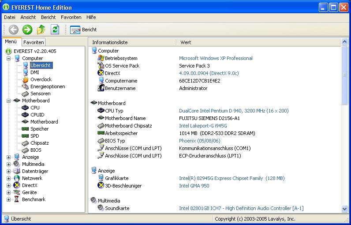
Task: Switch to the Favoriten tab
Action: [x=34, y=42]
